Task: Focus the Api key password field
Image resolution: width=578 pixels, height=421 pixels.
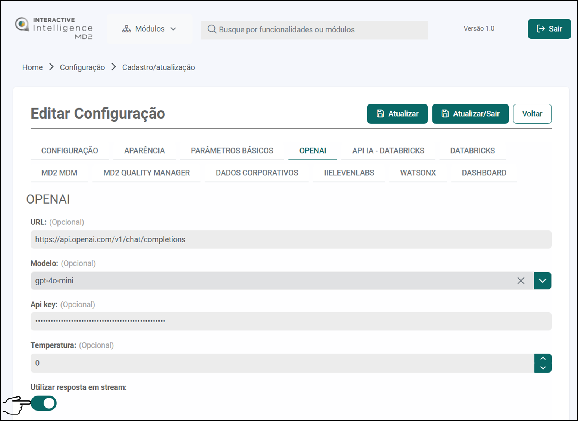Action: [x=291, y=321]
